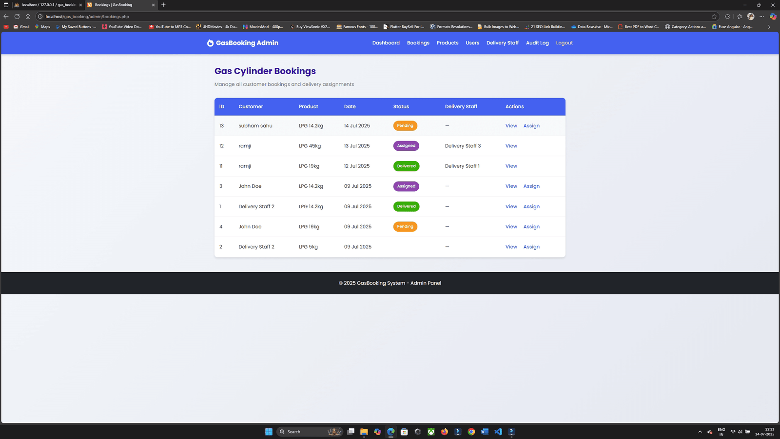Launch Firefox from the taskbar
The height and width of the screenshot is (439, 780).
[x=445, y=432]
